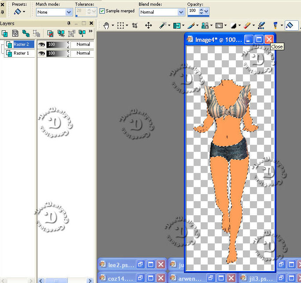Select the Pan hand tool
The width and height of the screenshot is (301, 283).
106,26
